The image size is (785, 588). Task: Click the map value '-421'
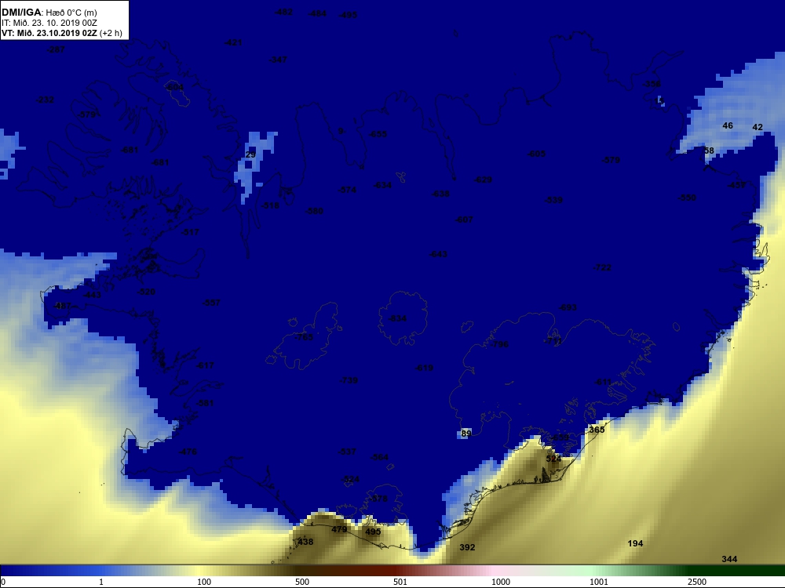[233, 42]
